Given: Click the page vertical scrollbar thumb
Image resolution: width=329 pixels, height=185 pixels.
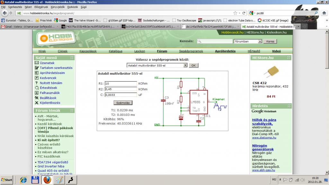Looking at the screenshot, I should pyautogui.click(x=327, y=51).
